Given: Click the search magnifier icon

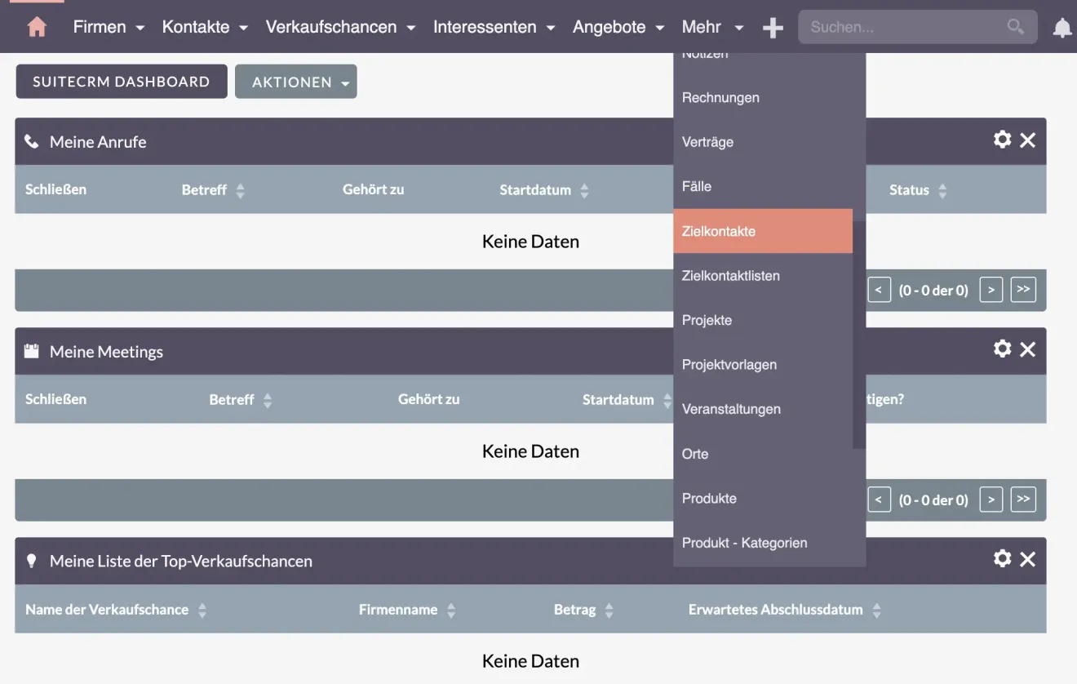Looking at the screenshot, I should pos(1015,27).
